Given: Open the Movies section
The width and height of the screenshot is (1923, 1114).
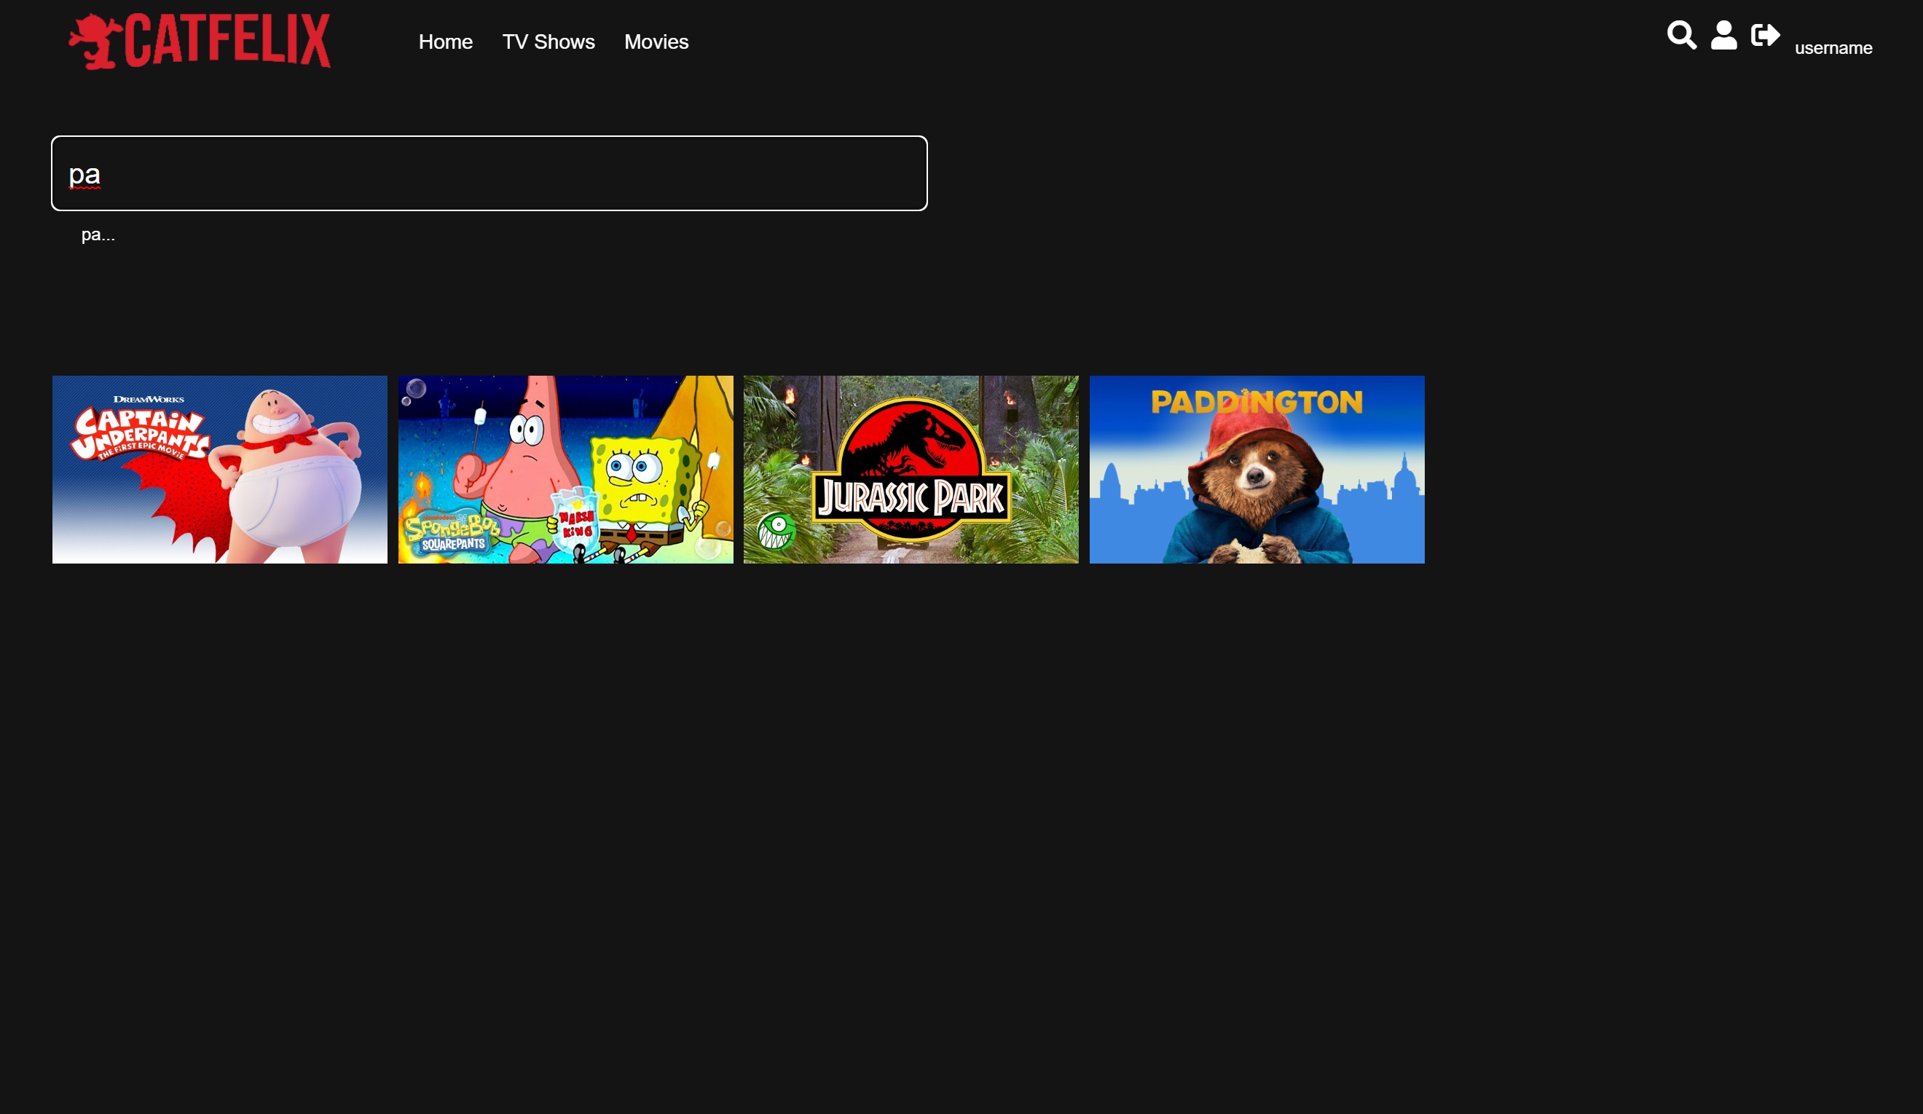Looking at the screenshot, I should [656, 42].
